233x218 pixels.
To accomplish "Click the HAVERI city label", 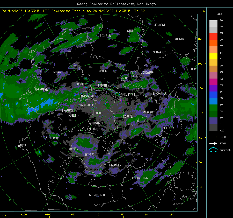I will click(90, 155).
